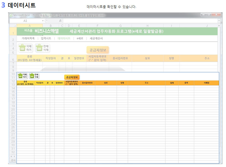
Task: Click the faded 상호 header cell
Action: coord(148,58)
